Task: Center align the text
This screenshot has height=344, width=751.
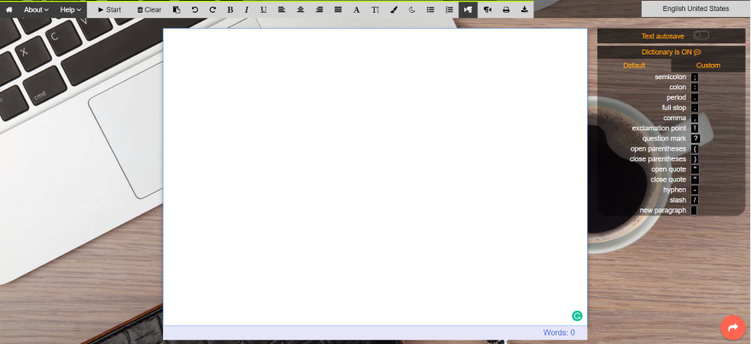Action: coord(300,9)
